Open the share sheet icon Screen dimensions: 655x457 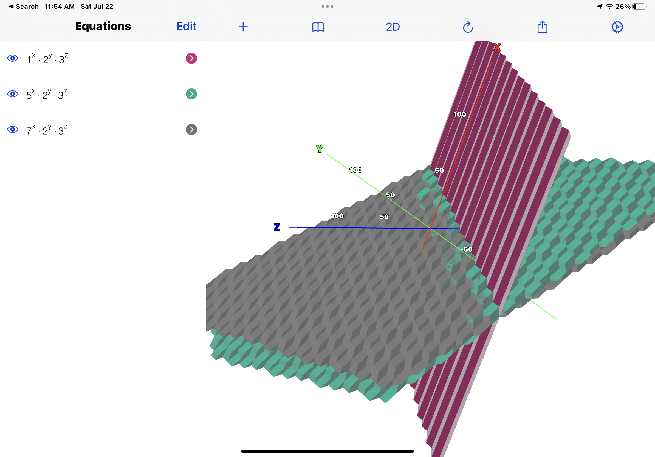[x=542, y=27]
